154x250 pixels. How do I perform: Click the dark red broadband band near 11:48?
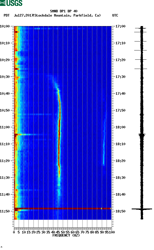62,209
